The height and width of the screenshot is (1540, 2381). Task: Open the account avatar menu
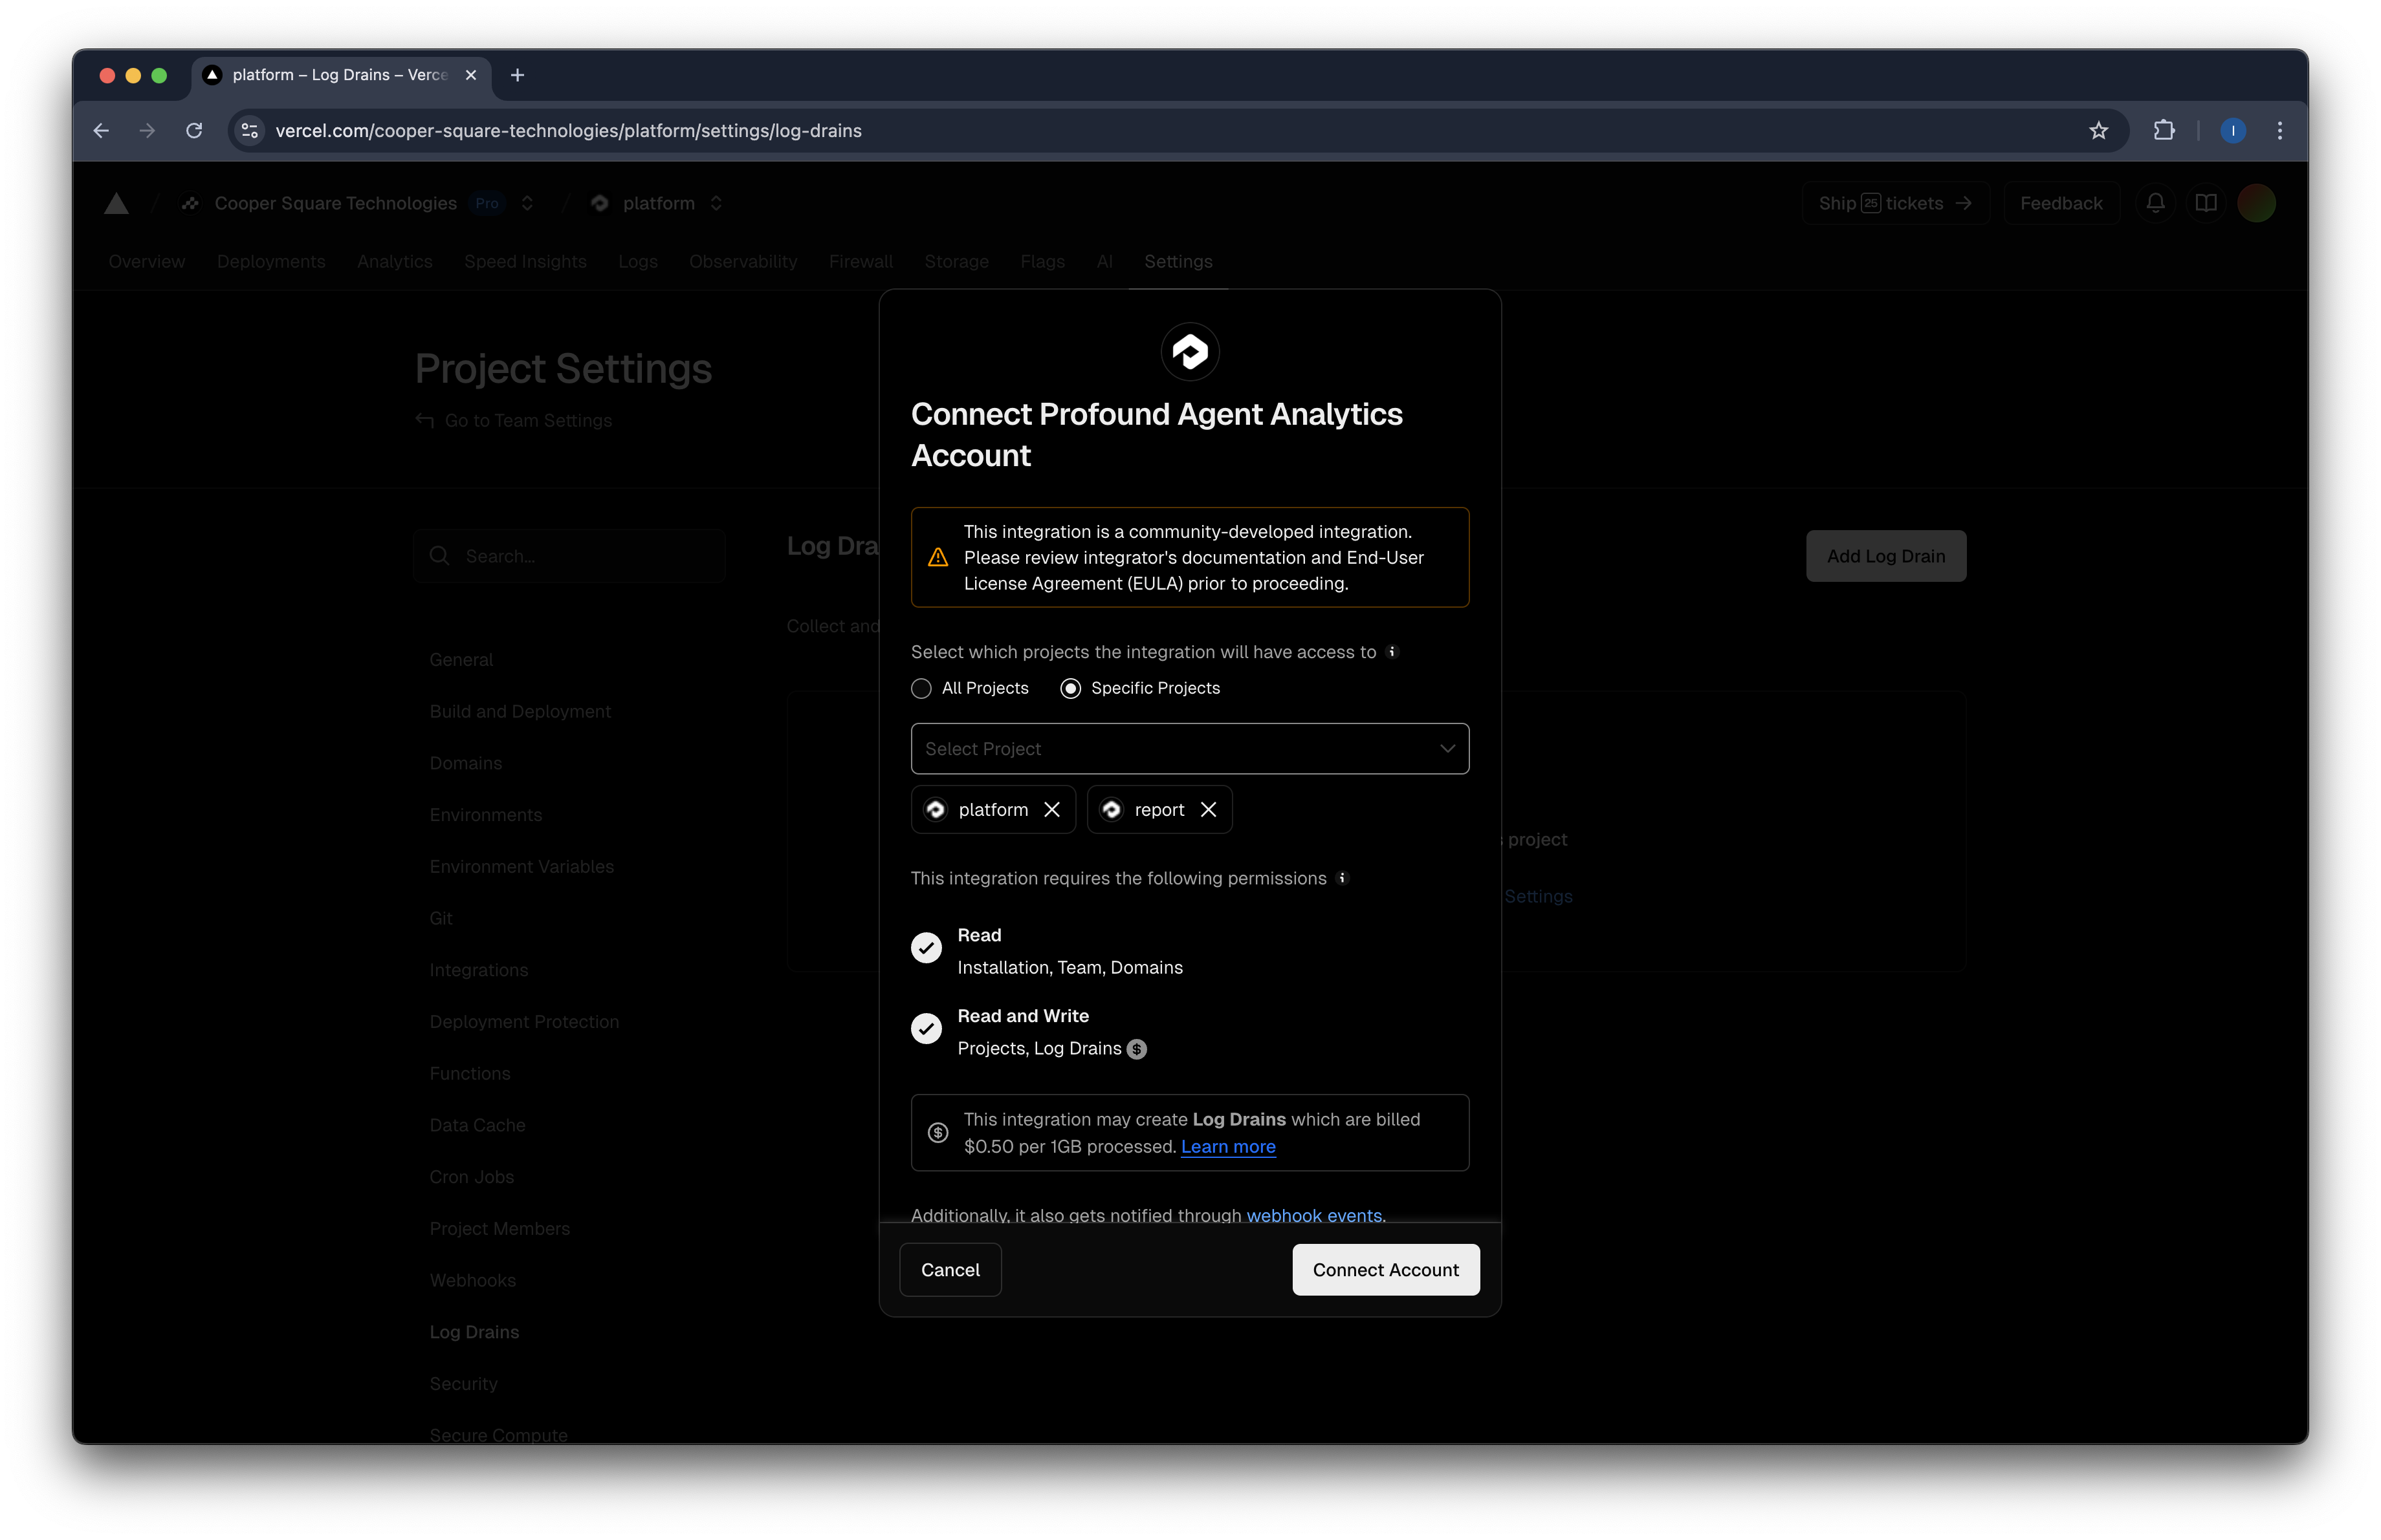2258,203
